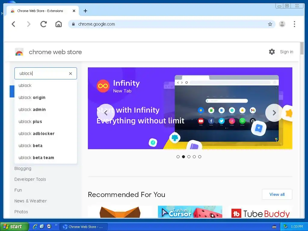Choose the 'ublock' suggestion
308x231 pixels.
pyautogui.click(x=46, y=85)
